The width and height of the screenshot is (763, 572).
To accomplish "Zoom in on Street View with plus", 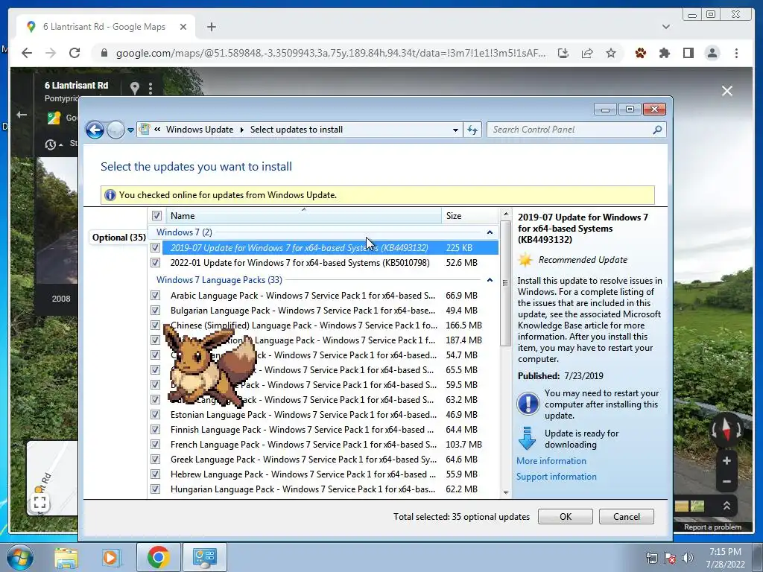I will (726, 460).
